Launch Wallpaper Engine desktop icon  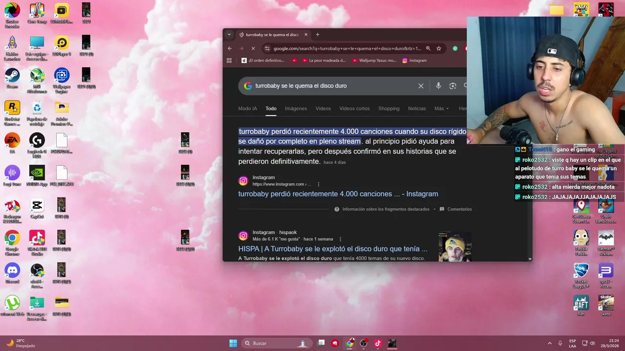click(62, 80)
